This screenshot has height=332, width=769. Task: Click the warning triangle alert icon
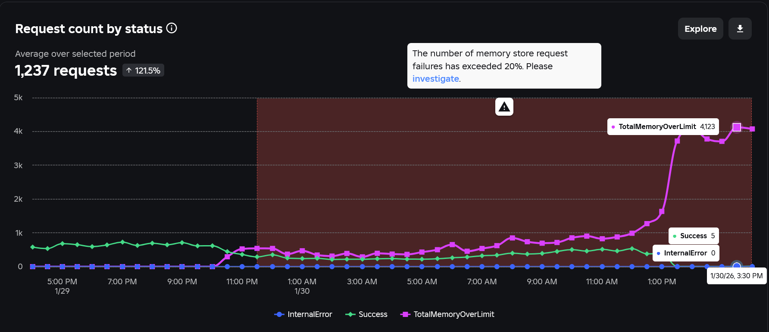point(504,107)
